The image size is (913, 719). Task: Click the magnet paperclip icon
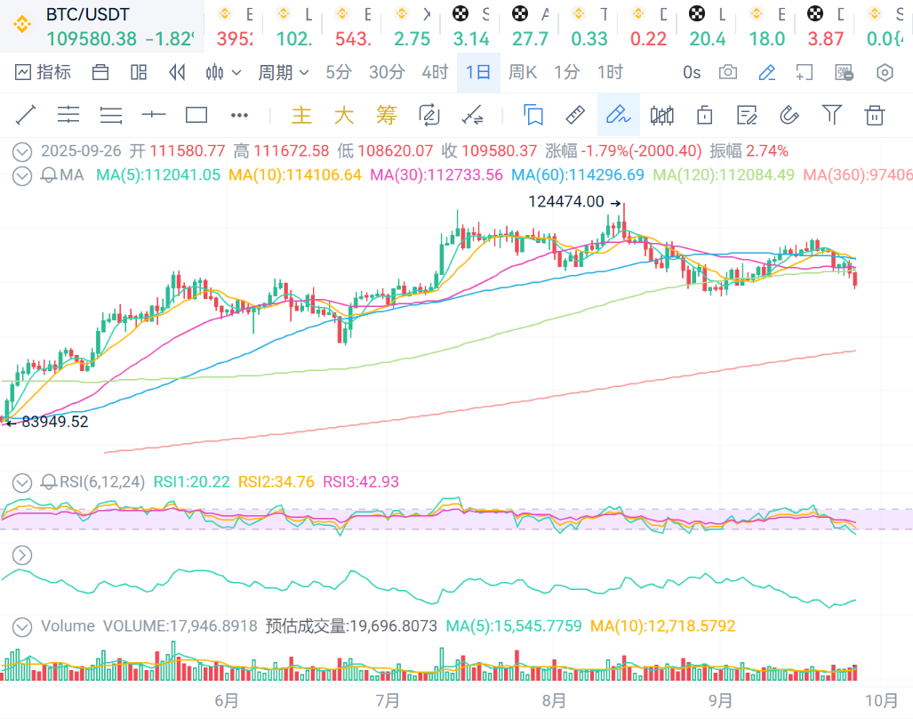pos(789,115)
